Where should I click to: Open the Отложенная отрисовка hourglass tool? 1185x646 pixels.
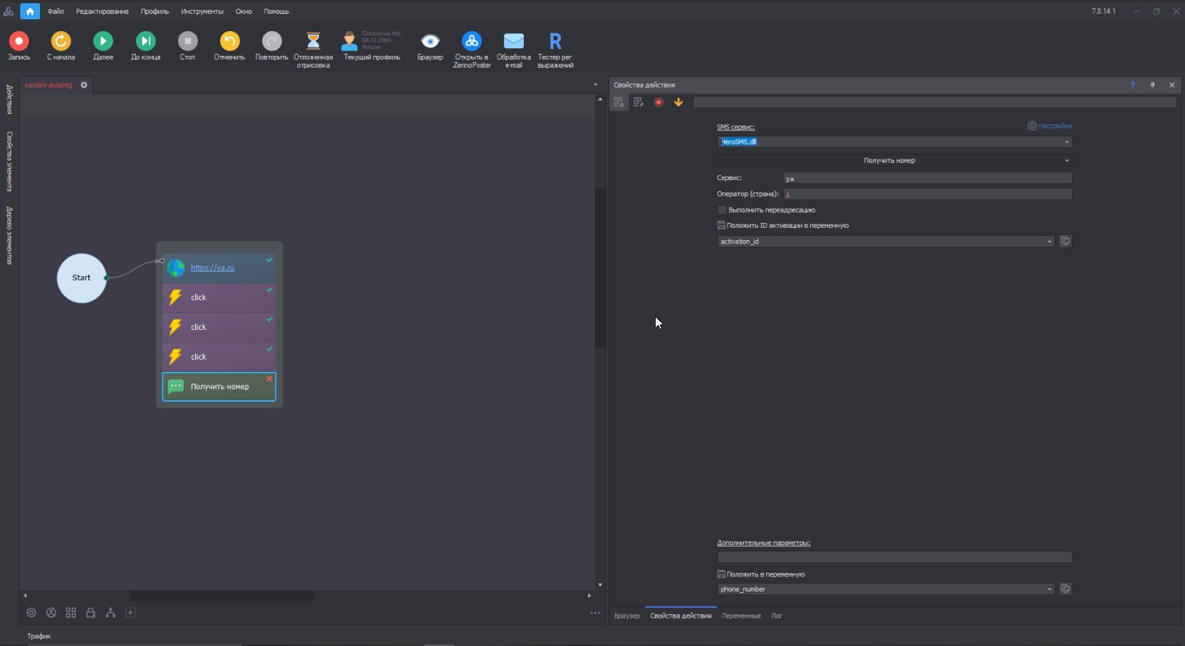click(313, 41)
